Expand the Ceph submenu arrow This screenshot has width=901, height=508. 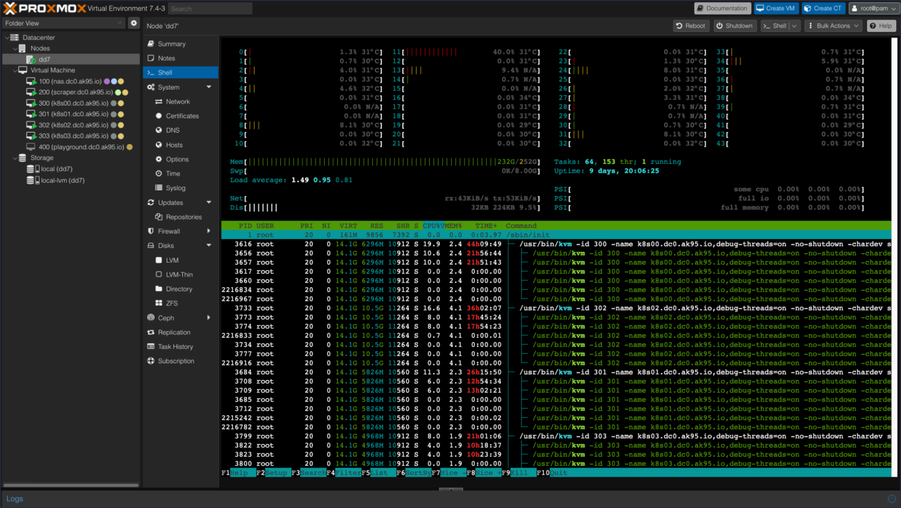point(209,318)
